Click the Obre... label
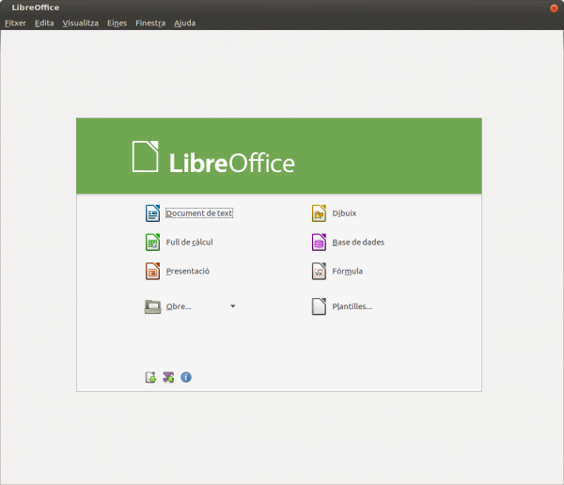This screenshot has height=485, width=564. coord(179,306)
